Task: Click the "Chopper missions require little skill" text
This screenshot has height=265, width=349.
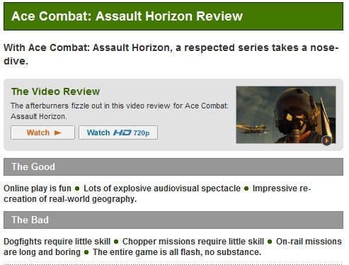Action: (x=193, y=242)
